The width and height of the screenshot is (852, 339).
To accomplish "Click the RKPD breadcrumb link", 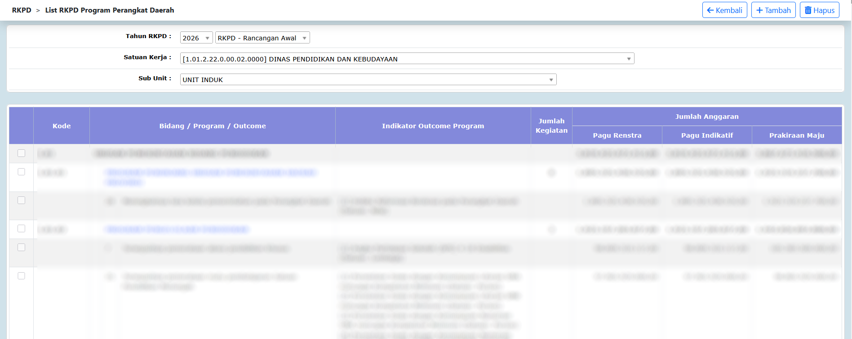I will click(x=22, y=10).
